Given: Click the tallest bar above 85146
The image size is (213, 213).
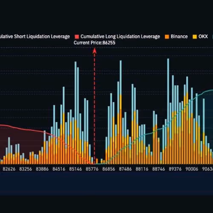Looking at the screenshot, I should (75, 113).
